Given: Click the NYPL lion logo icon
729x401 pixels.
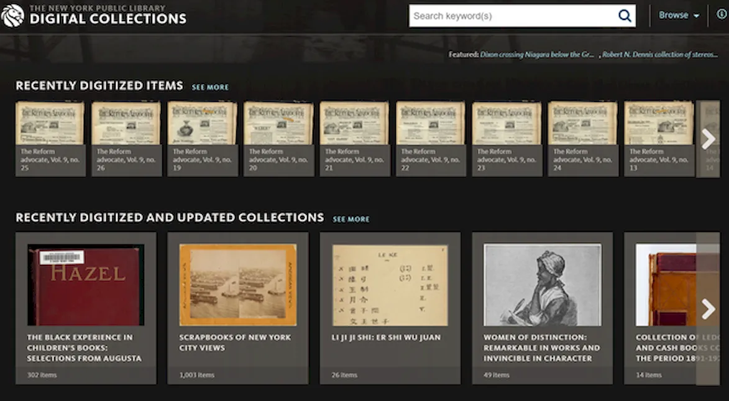Looking at the screenshot, I should [12, 16].
